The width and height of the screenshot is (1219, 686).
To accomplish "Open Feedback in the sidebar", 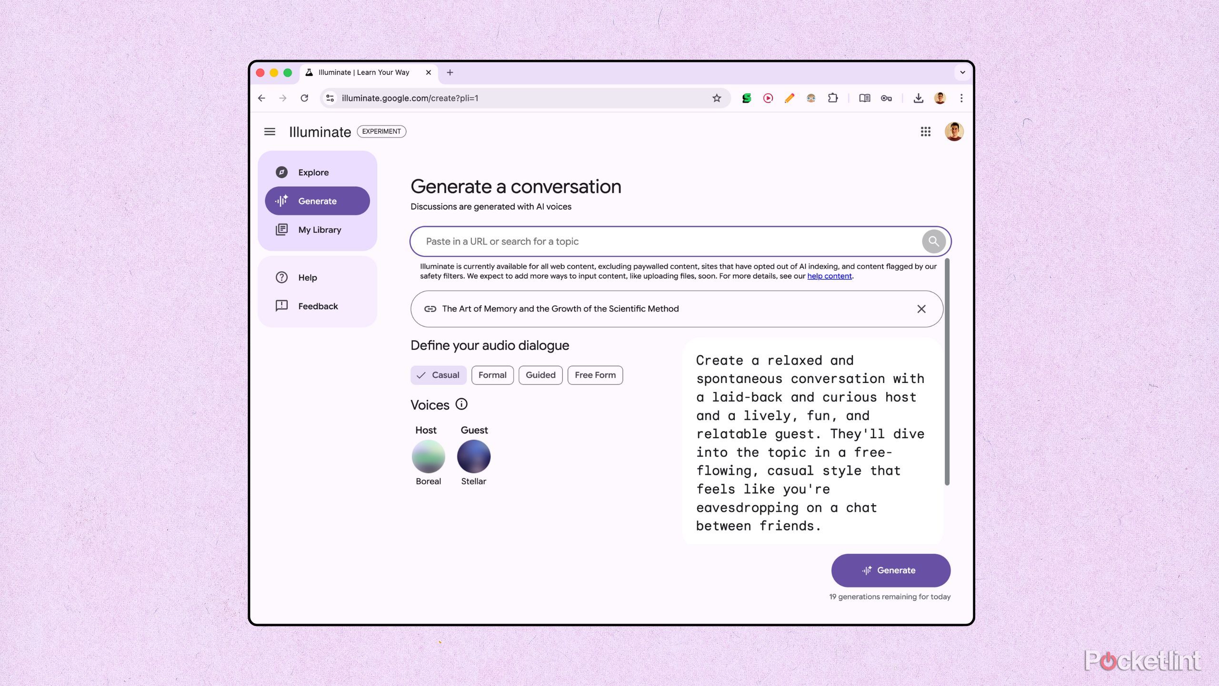I will [317, 306].
